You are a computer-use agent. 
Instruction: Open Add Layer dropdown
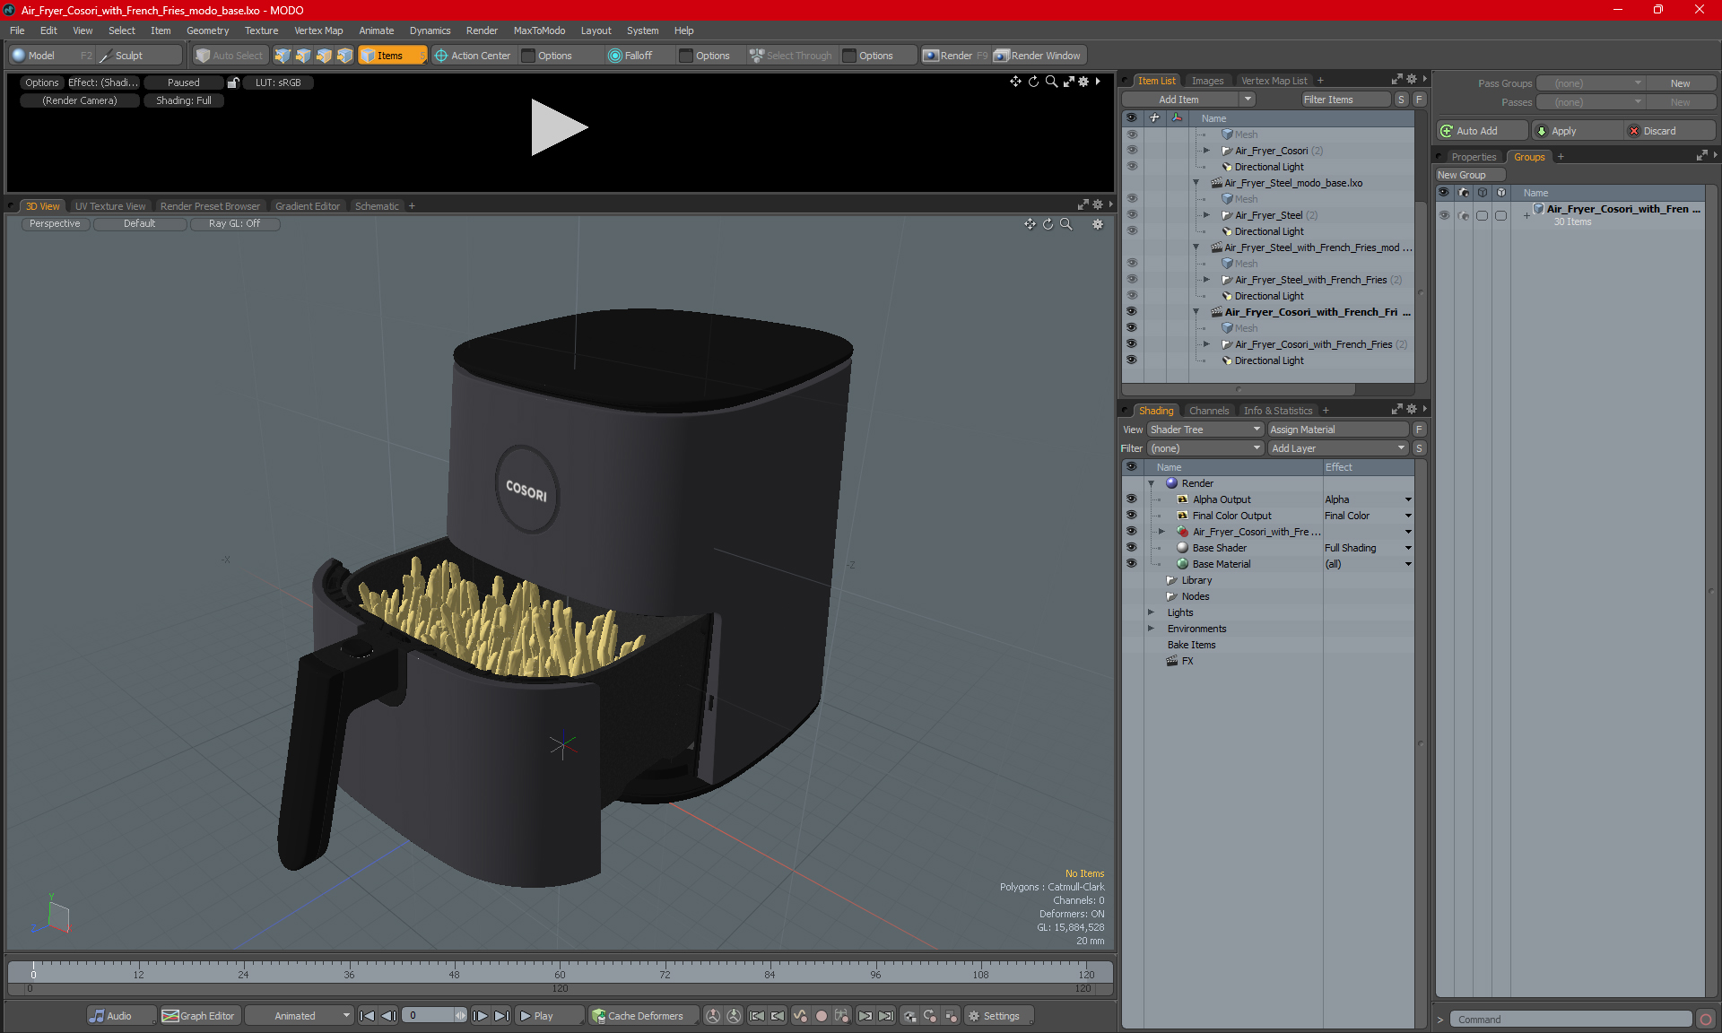pyautogui.click(x=1339, y=448)
